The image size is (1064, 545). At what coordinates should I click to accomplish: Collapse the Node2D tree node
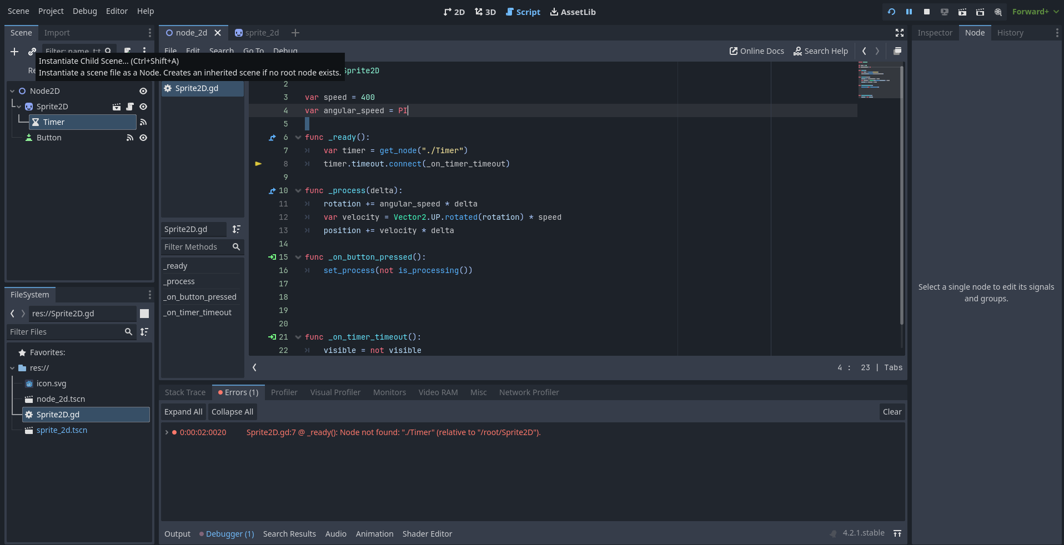12,91
